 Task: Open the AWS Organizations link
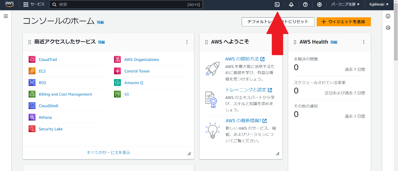(142, 60)
